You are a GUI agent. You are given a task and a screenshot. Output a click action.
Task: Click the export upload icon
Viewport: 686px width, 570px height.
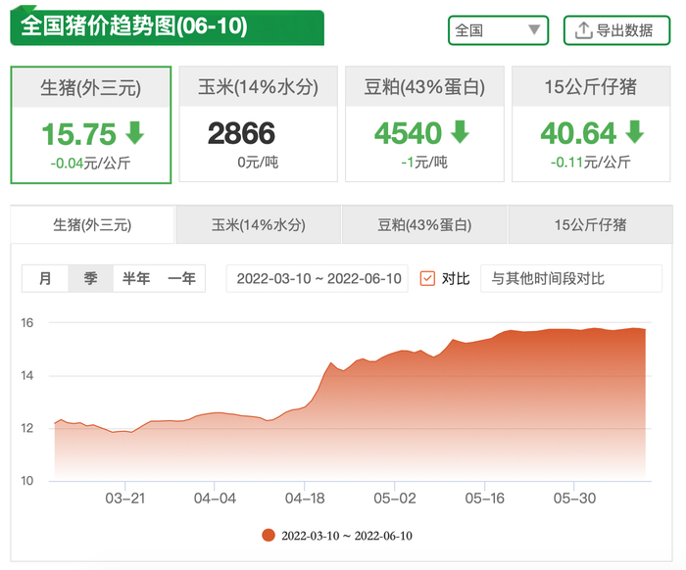[x=583, y=30]
